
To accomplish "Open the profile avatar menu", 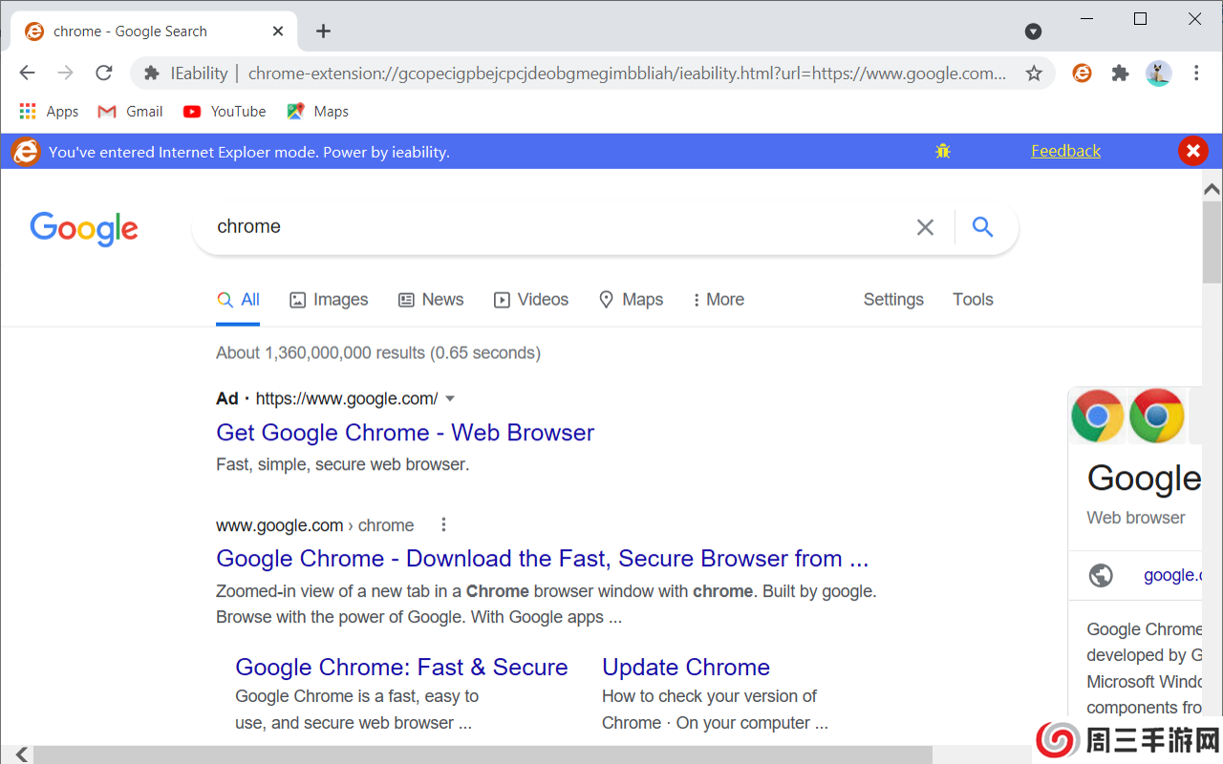I will pyautogui.click(x=1158, y=74).
